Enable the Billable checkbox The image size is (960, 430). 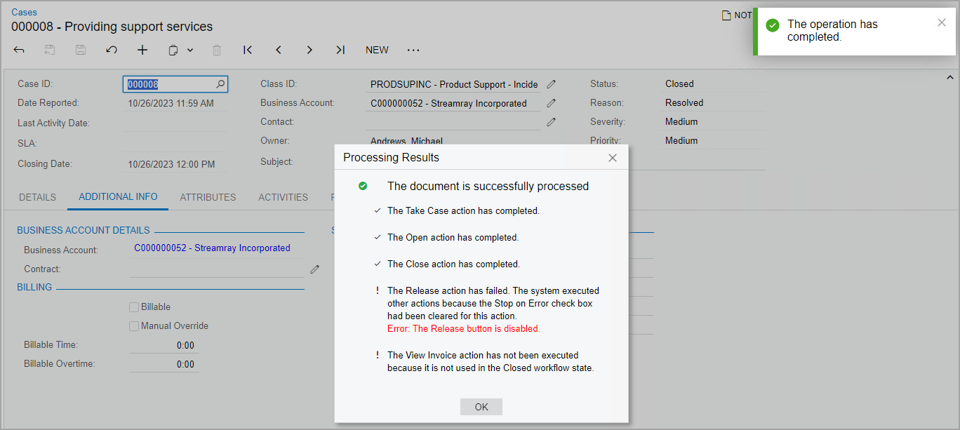coord(134,307)
